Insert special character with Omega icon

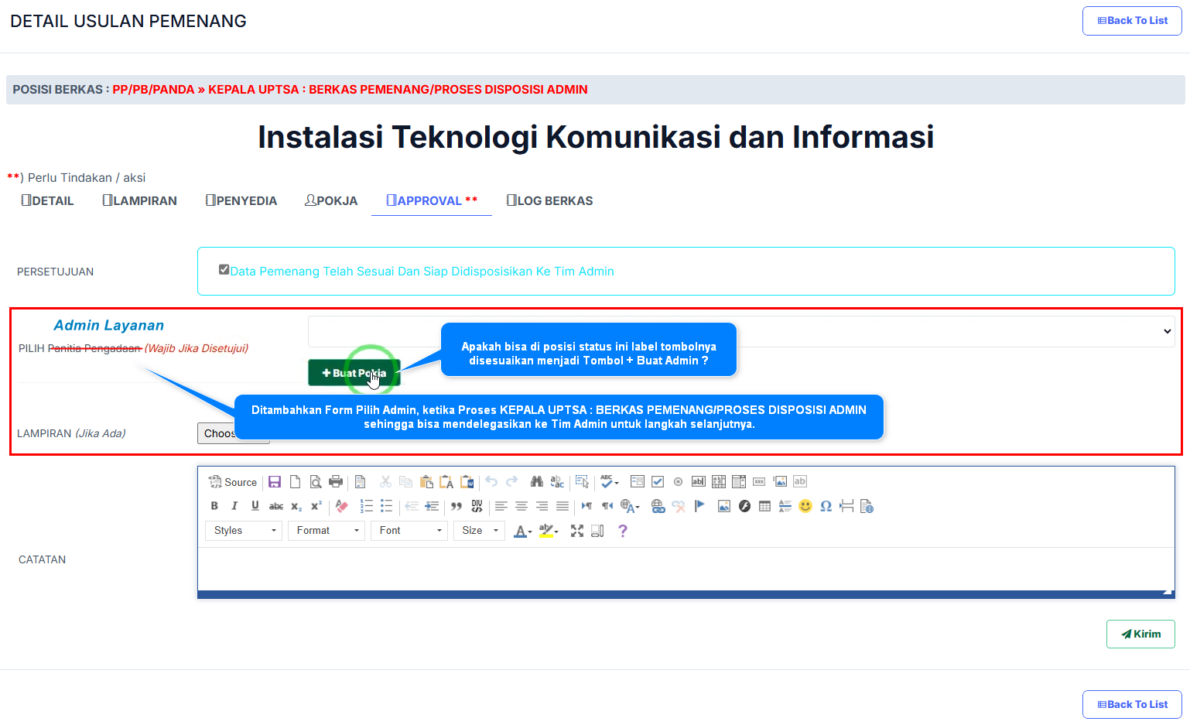(x=826, y=506)
